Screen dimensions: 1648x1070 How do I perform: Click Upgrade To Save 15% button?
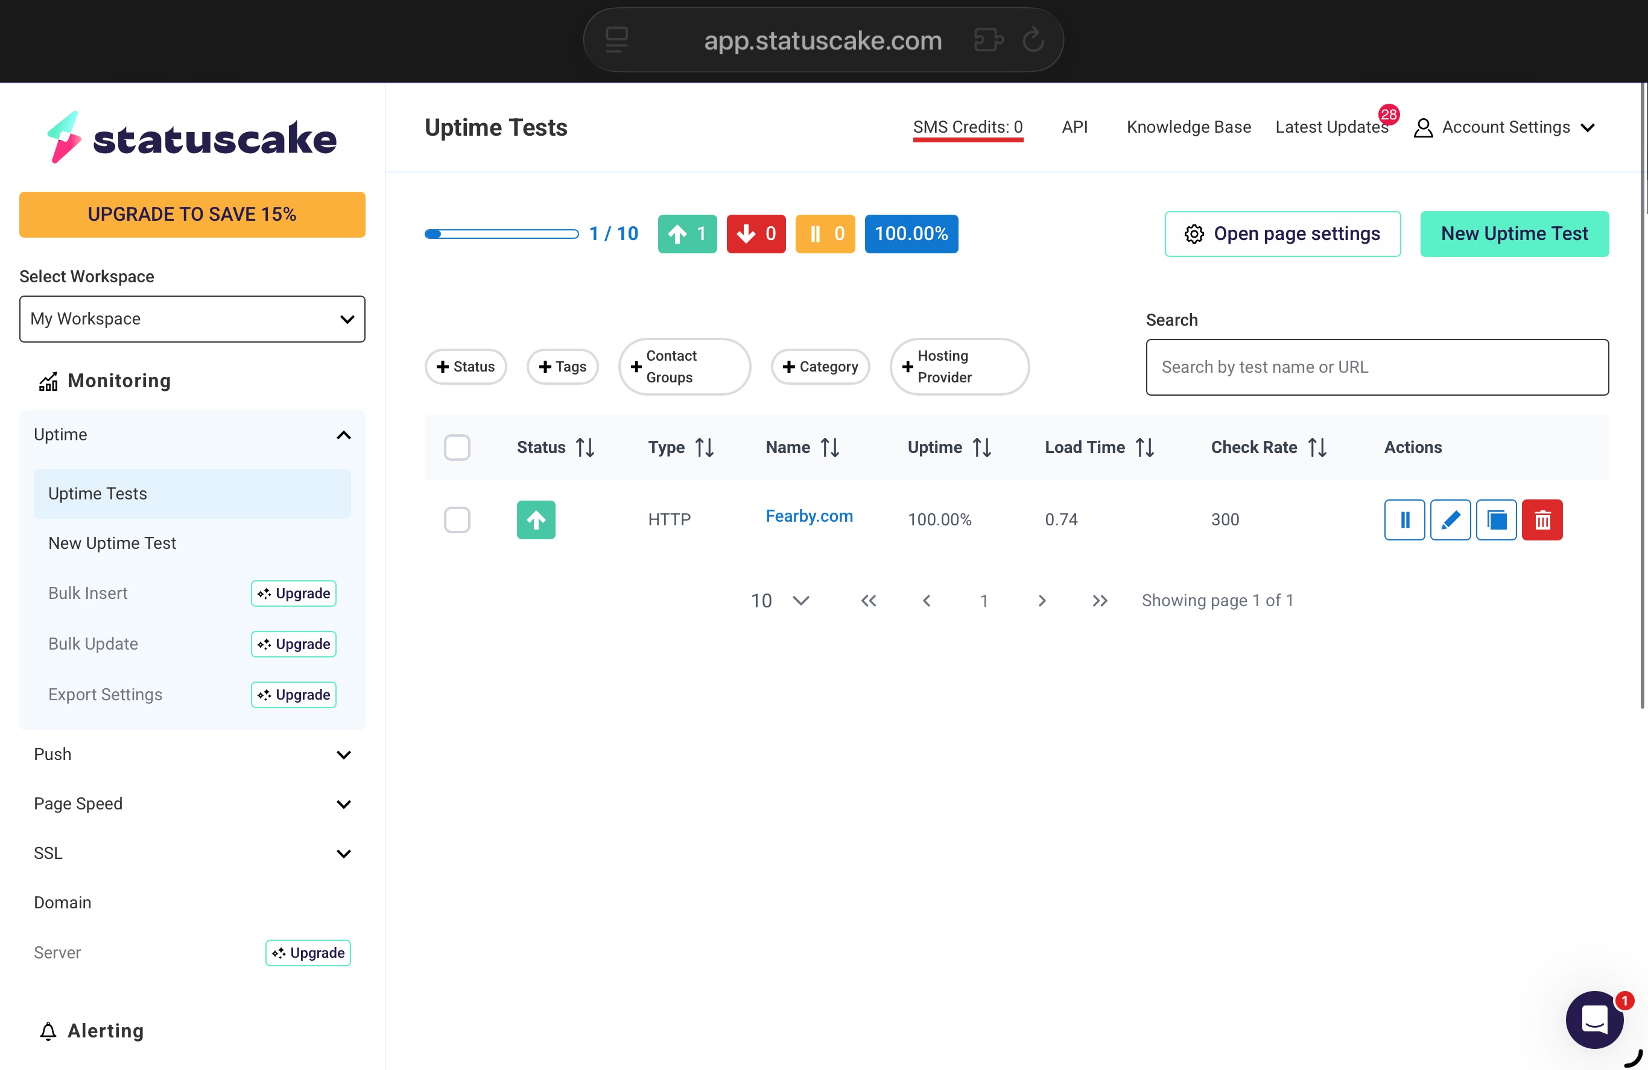coord(192,215)
